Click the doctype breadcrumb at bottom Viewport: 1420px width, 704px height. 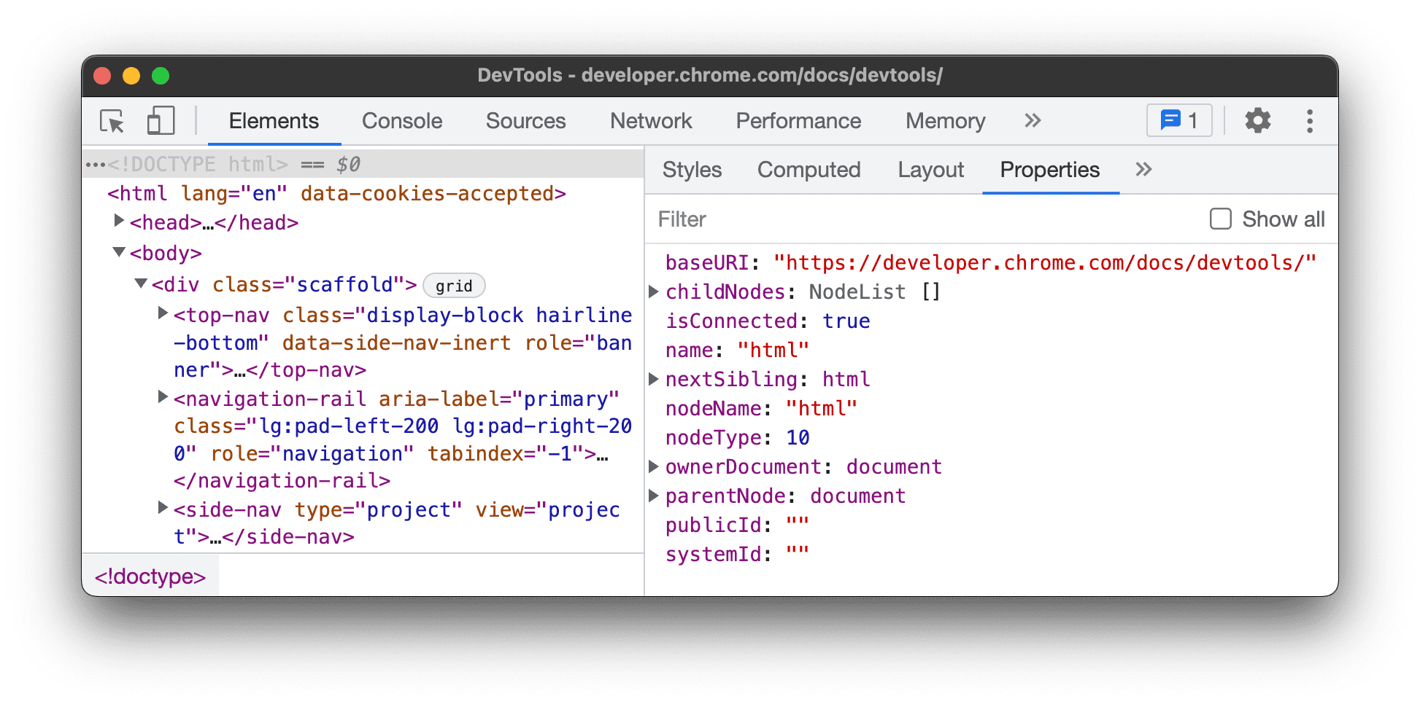point(150,576)
